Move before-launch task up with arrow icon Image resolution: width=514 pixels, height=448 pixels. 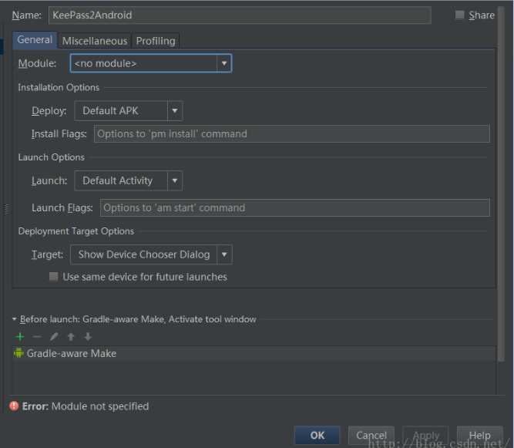click(71, 336)
